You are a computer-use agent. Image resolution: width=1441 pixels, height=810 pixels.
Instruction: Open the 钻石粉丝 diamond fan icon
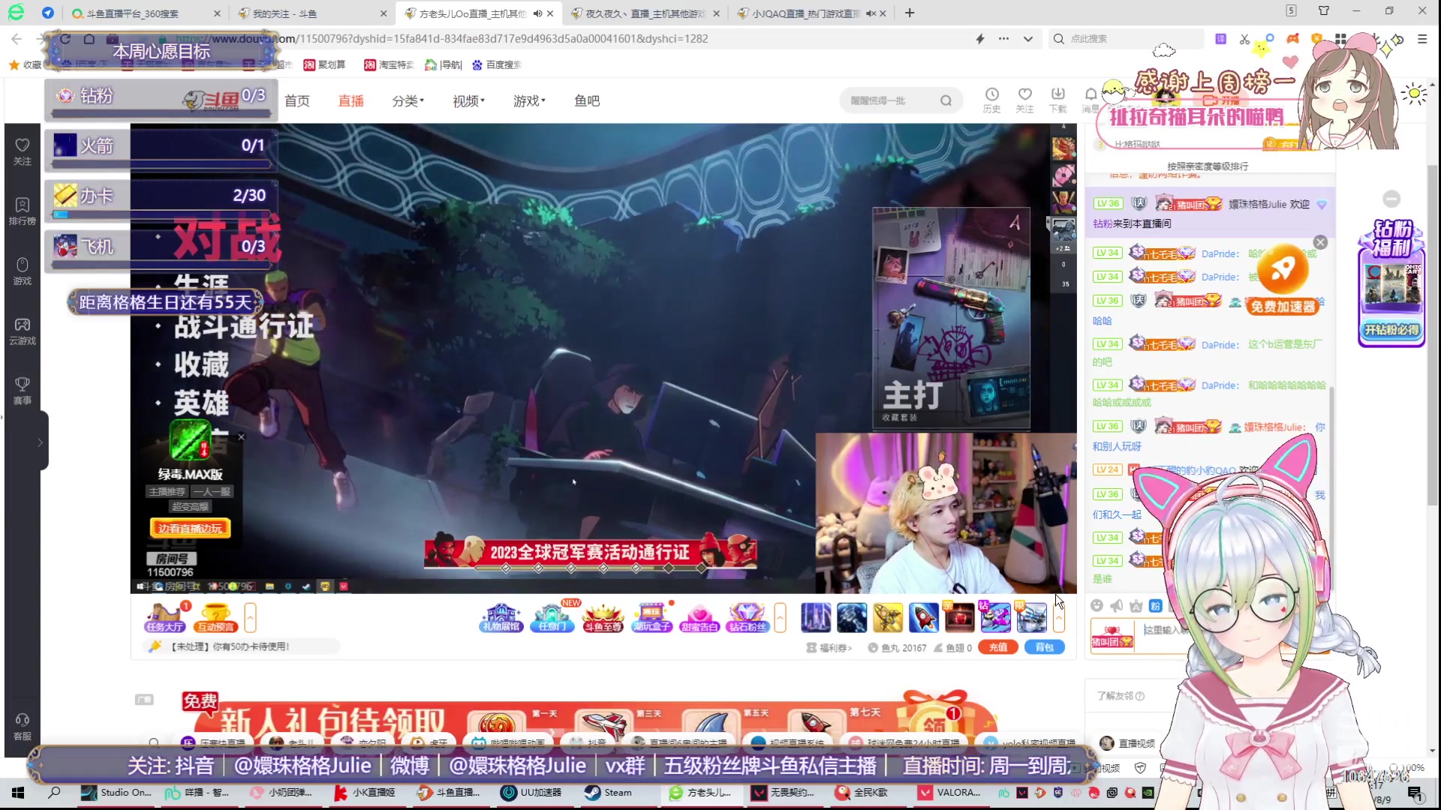pos(748,618)
